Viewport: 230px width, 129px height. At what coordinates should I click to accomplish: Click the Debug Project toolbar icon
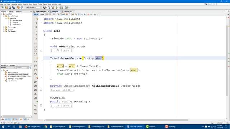[61, 8]
